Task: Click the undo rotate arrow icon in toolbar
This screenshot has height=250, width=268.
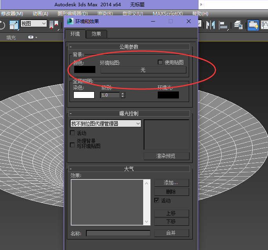Action: [x=2, y=25]
